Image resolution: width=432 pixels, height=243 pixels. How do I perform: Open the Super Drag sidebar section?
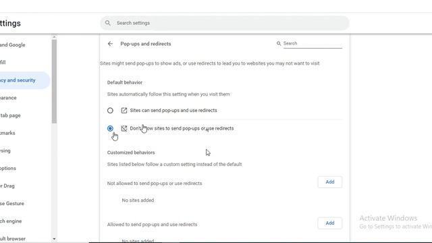7,186
